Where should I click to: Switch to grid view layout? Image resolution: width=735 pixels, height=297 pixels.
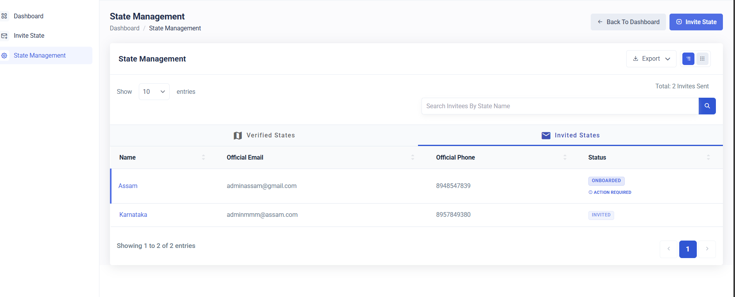pos(702,59)
